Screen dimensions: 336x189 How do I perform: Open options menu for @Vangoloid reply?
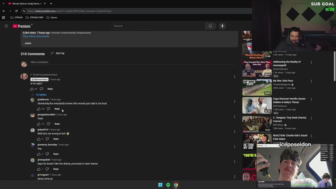[235, 162]
